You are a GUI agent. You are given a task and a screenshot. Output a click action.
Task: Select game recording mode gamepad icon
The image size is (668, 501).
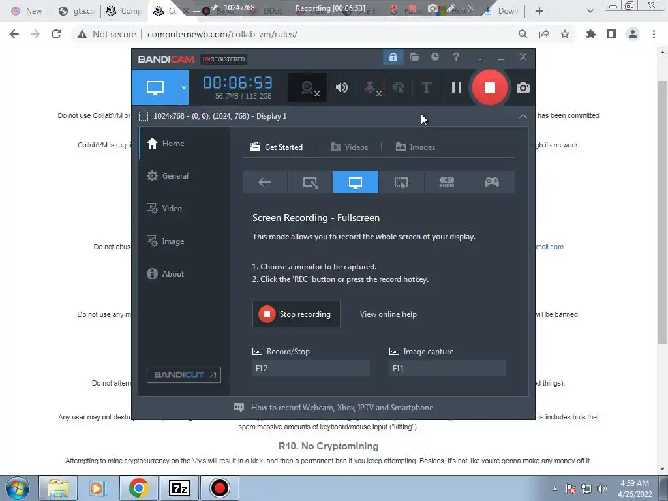[x=492, y=183]
